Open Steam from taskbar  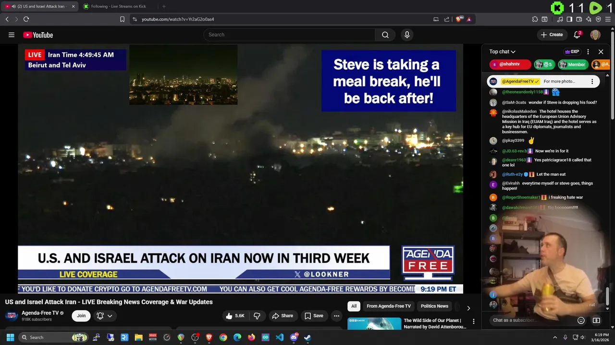click(307, 337)
